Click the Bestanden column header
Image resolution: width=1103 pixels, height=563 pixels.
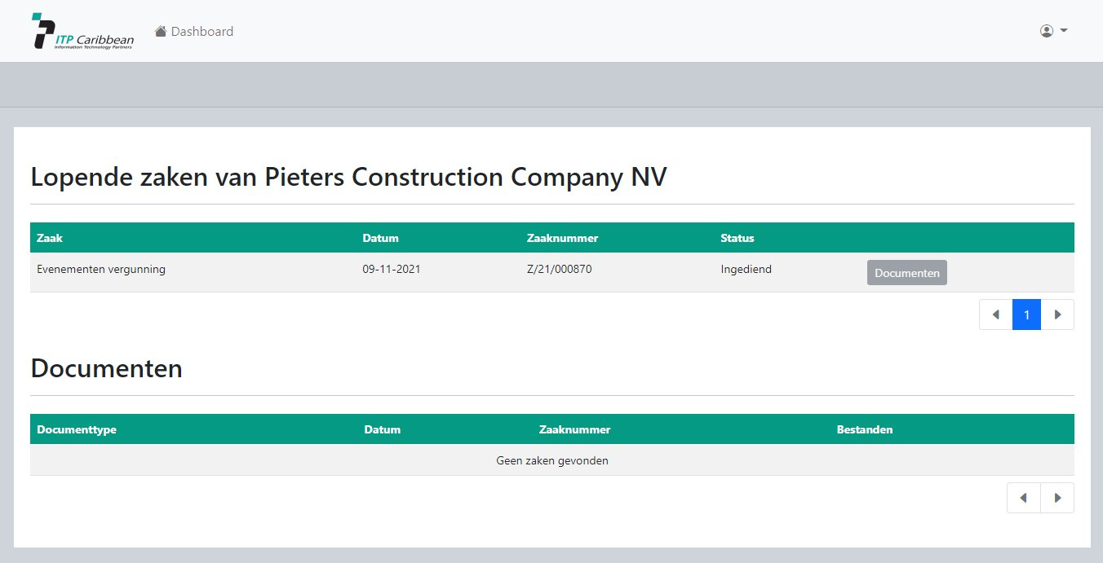point(865,429)
